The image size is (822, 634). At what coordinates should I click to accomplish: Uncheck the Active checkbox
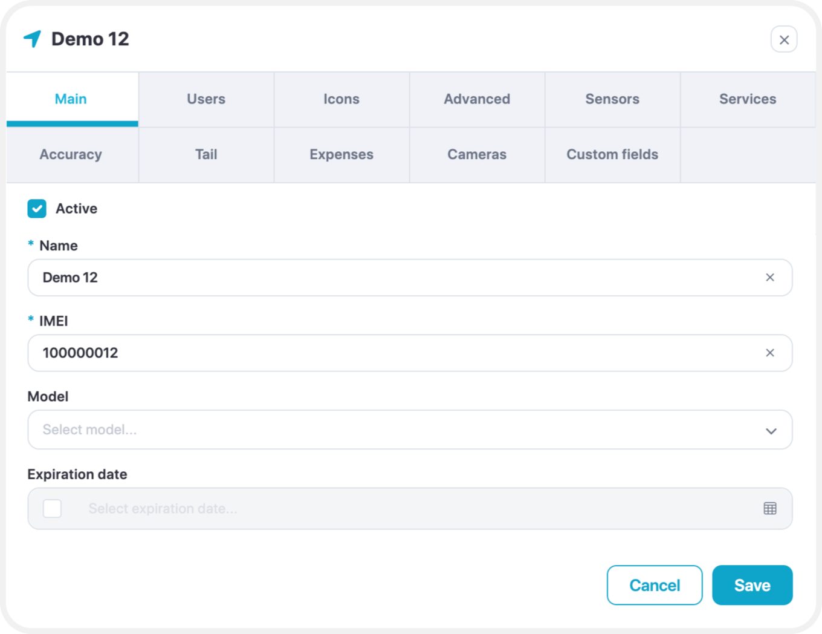click(37, 209)
